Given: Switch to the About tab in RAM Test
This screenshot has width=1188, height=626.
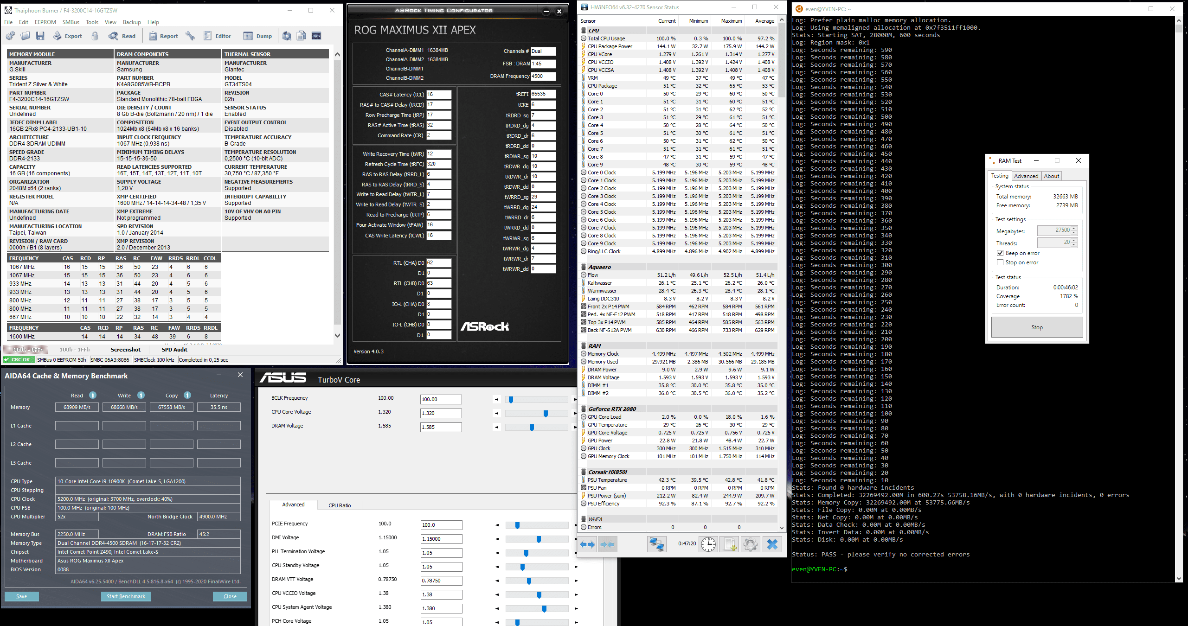Looking at the screenshot, I should click(1052, 176).
